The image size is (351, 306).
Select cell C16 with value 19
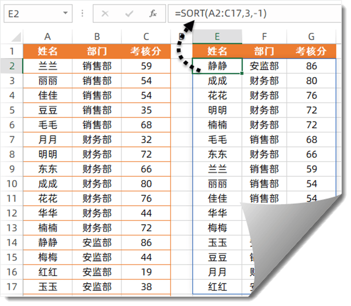[146, 272]
